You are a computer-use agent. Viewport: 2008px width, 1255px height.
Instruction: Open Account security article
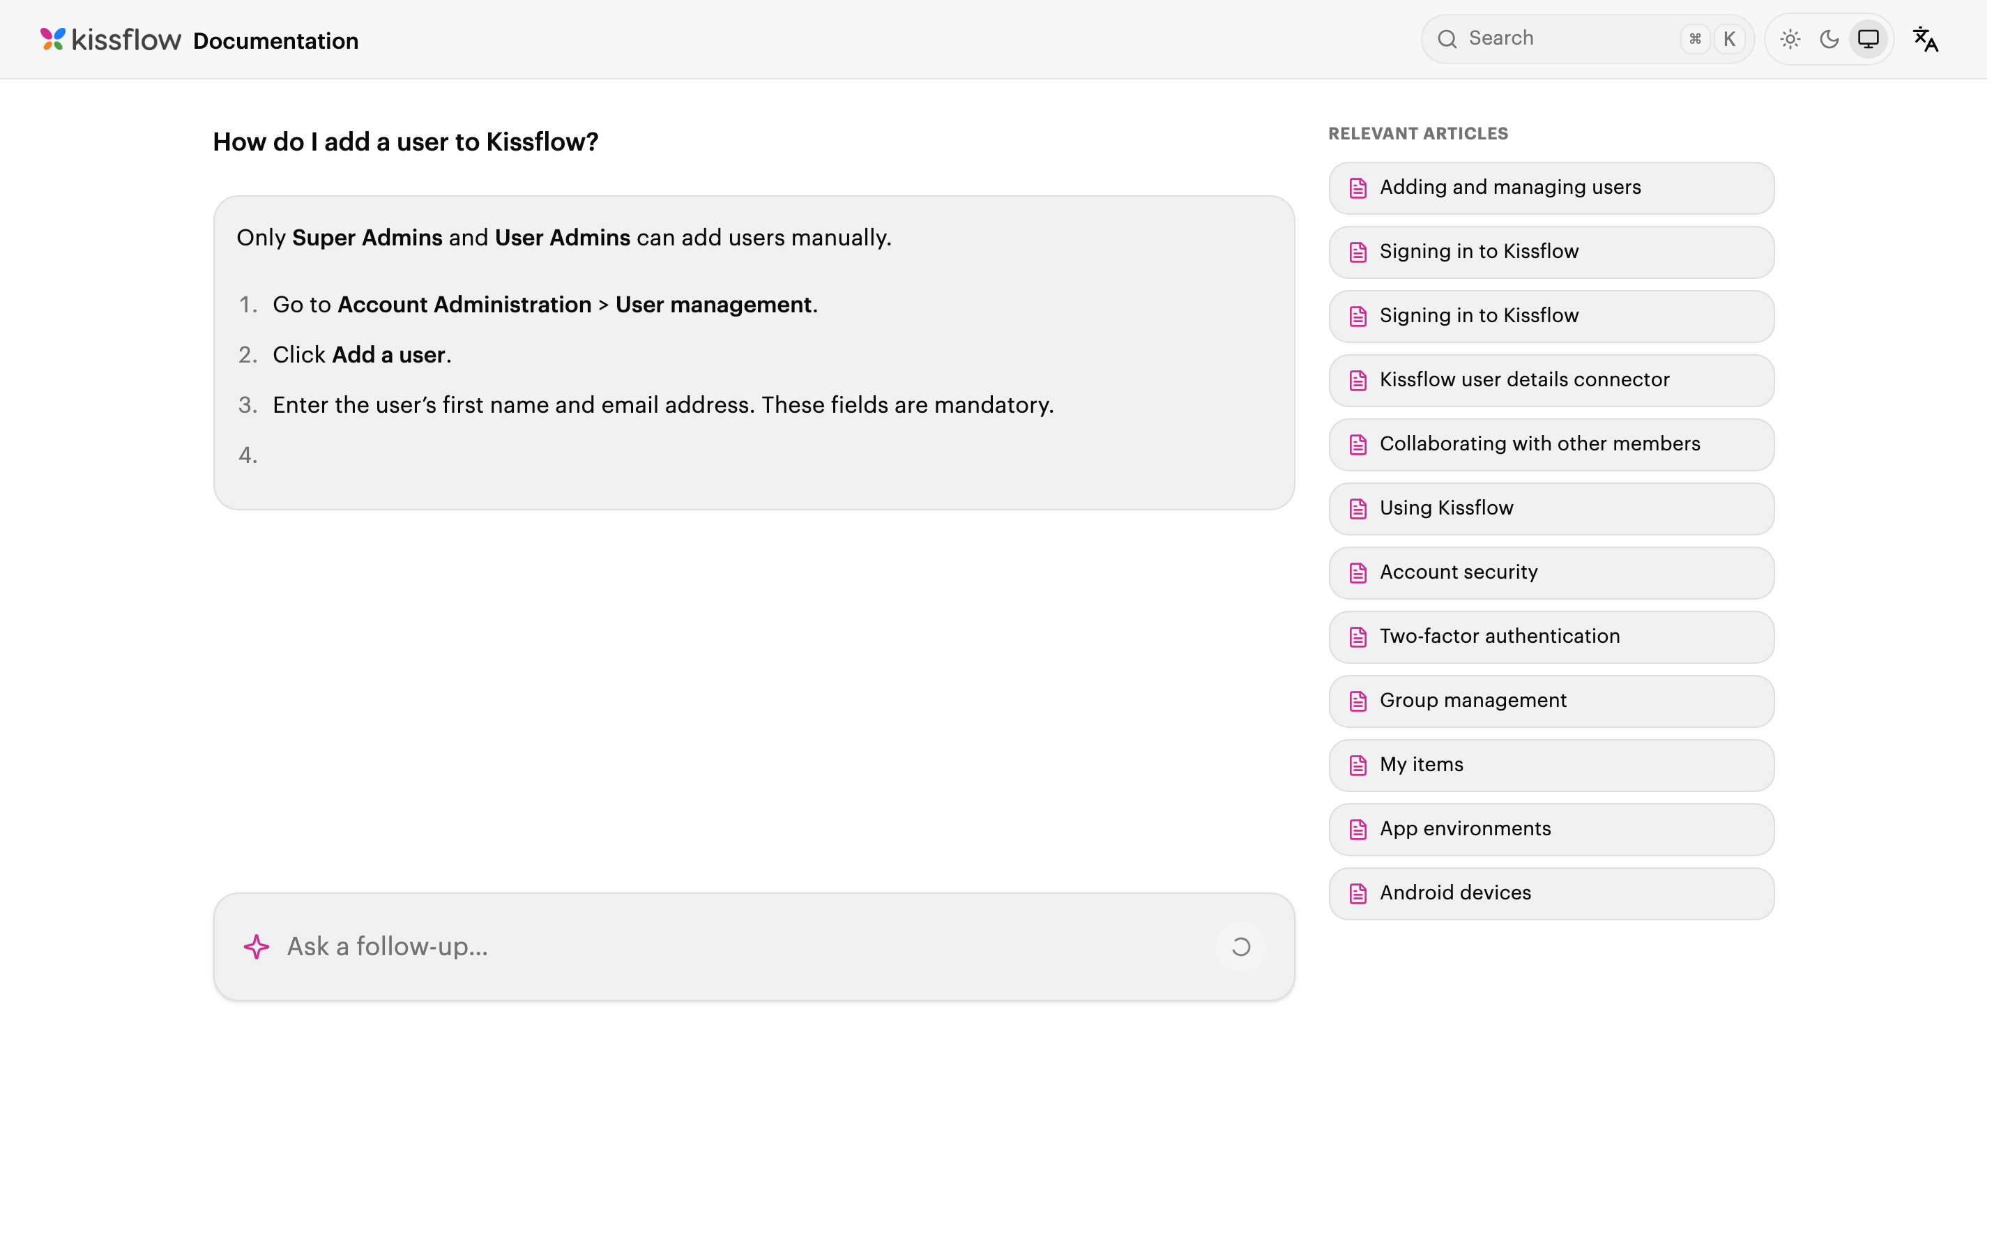[x=1551, y=572]
